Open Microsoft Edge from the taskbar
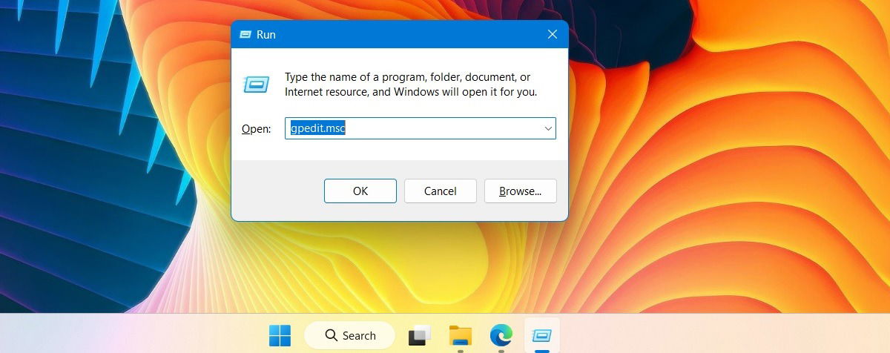 click(501, 336)
